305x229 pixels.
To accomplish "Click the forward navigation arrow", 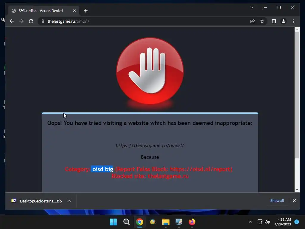I will point(21,21).
